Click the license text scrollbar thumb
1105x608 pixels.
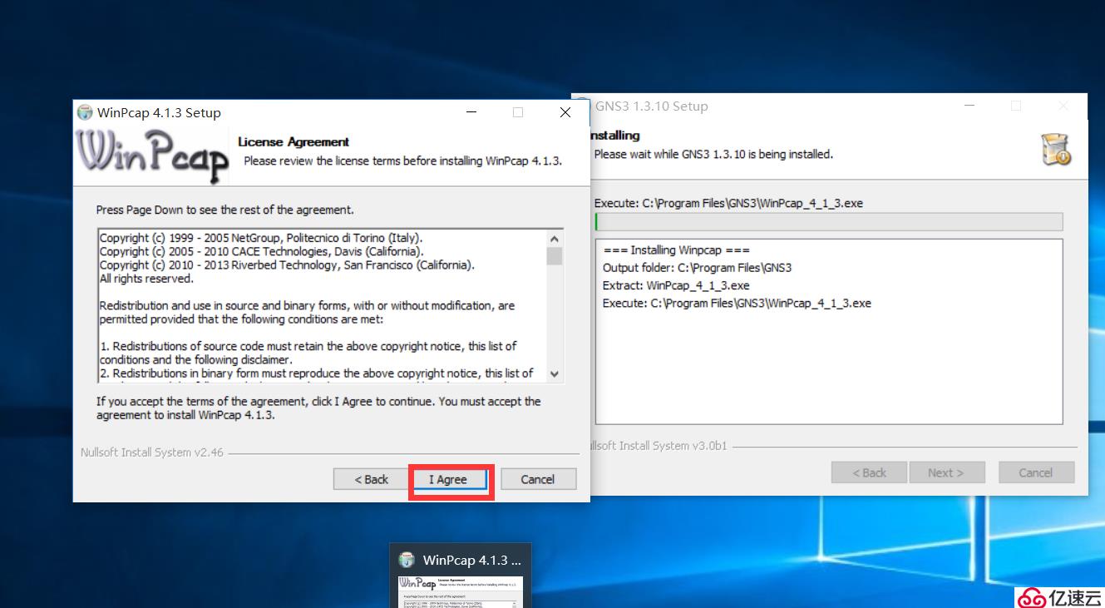click(555, 255)
